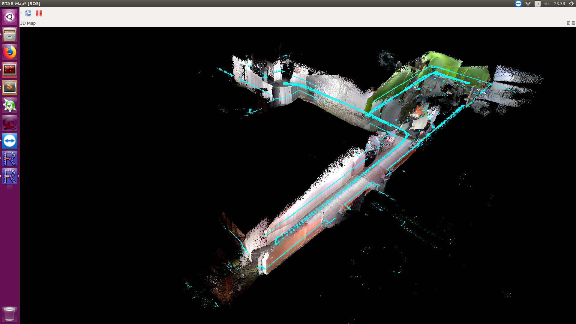Close the 3D Map dock panel

573,23
